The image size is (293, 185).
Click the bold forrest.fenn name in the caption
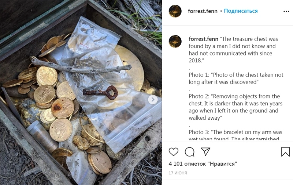click(x=204, y=39)
